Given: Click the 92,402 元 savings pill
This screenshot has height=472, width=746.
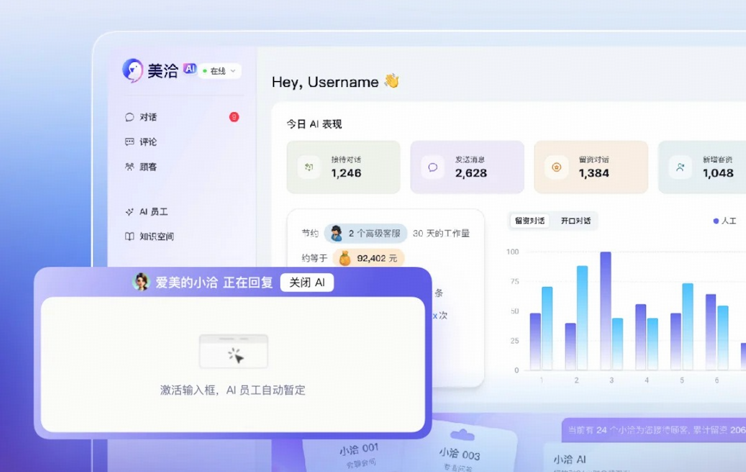Looking at the screenshot, I should tap(369, 258).
